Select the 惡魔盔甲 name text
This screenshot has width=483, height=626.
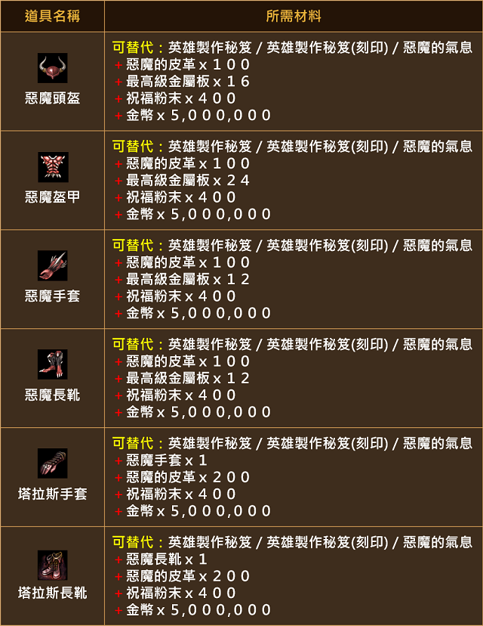coord(53,197)
